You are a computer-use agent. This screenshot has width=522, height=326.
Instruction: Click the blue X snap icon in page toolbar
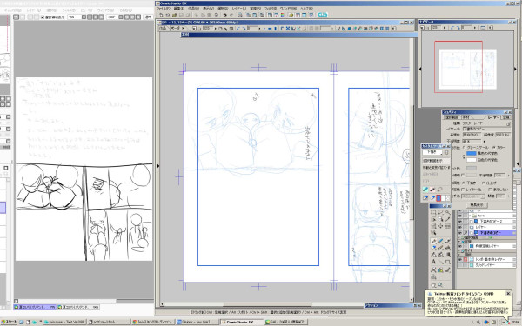coord(288,29)
